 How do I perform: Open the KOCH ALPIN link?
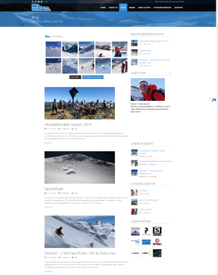click(145, 210)
